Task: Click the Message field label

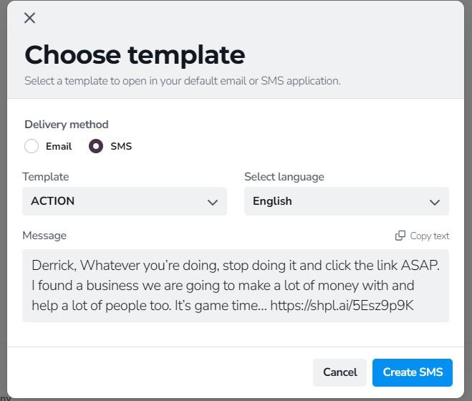Action: 44,236
